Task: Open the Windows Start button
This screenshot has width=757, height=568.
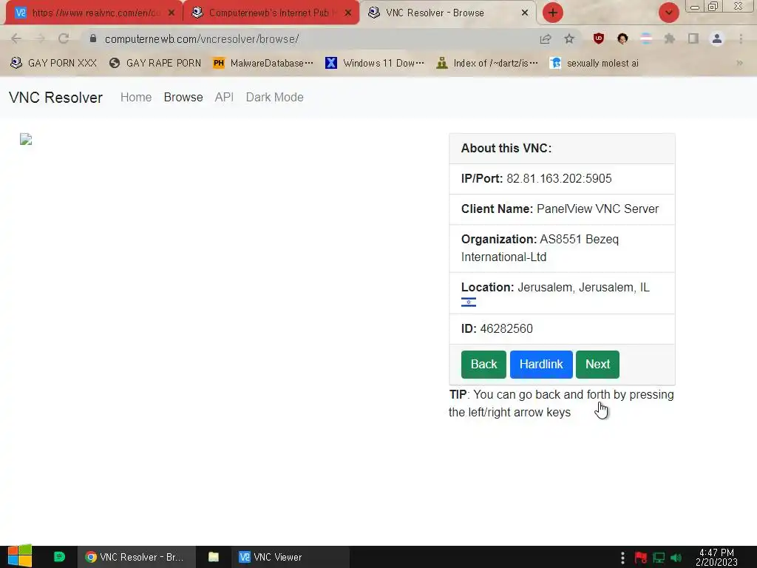Action: pyautogui.click(x=20, y=556)
